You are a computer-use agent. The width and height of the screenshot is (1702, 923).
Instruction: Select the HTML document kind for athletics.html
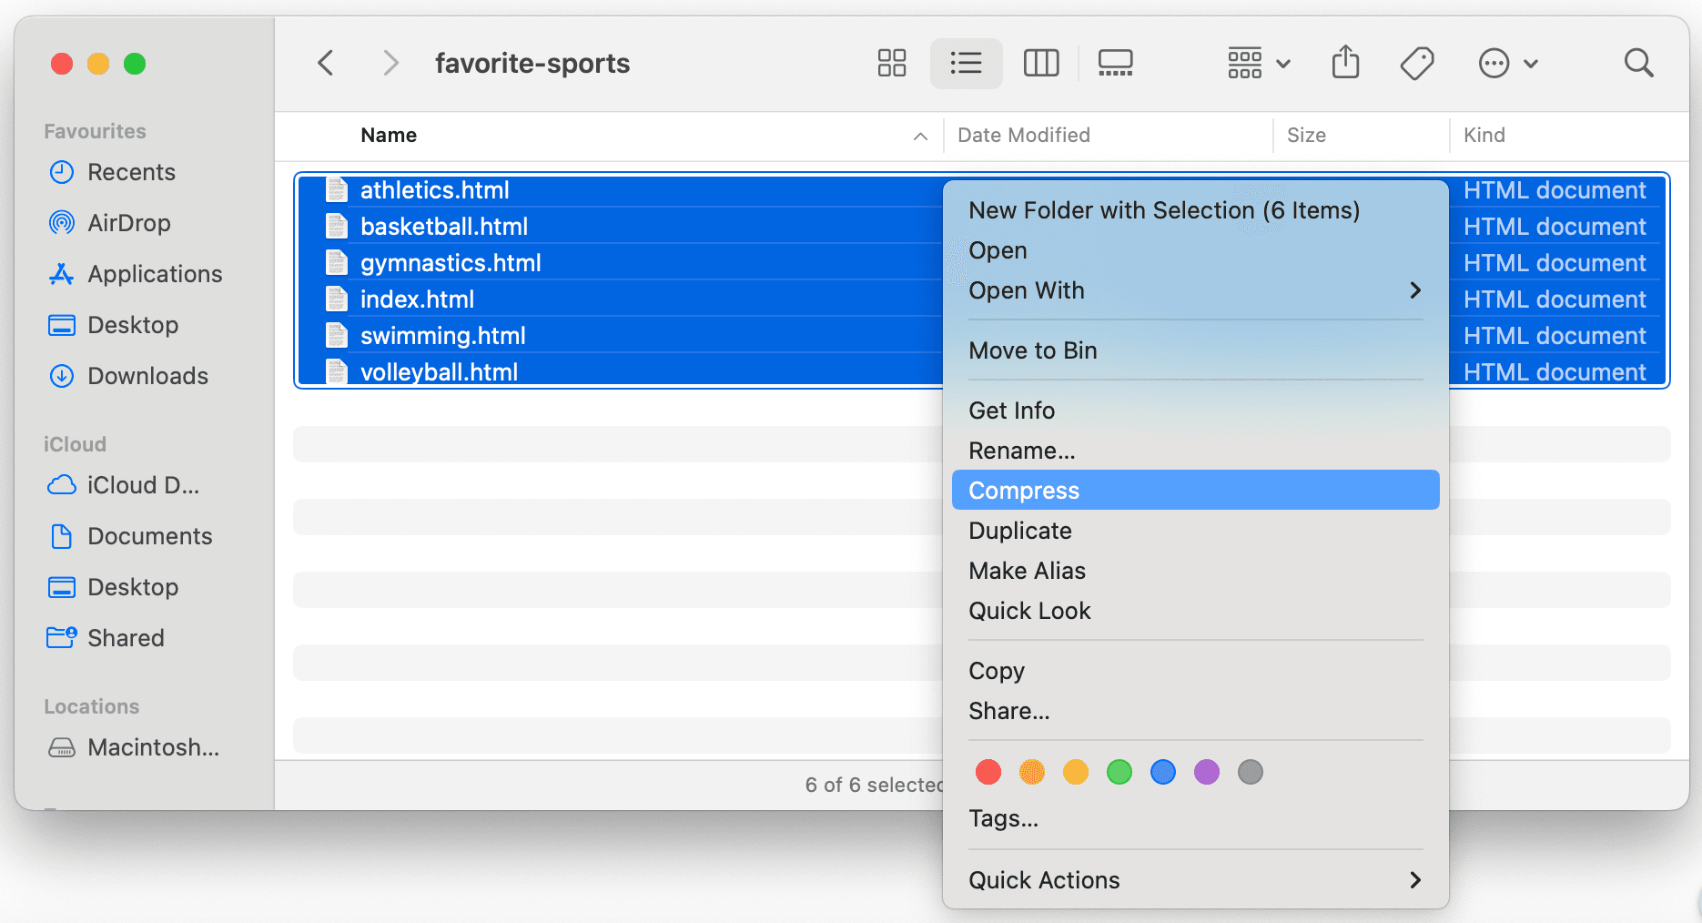[x=1555, y=189]
